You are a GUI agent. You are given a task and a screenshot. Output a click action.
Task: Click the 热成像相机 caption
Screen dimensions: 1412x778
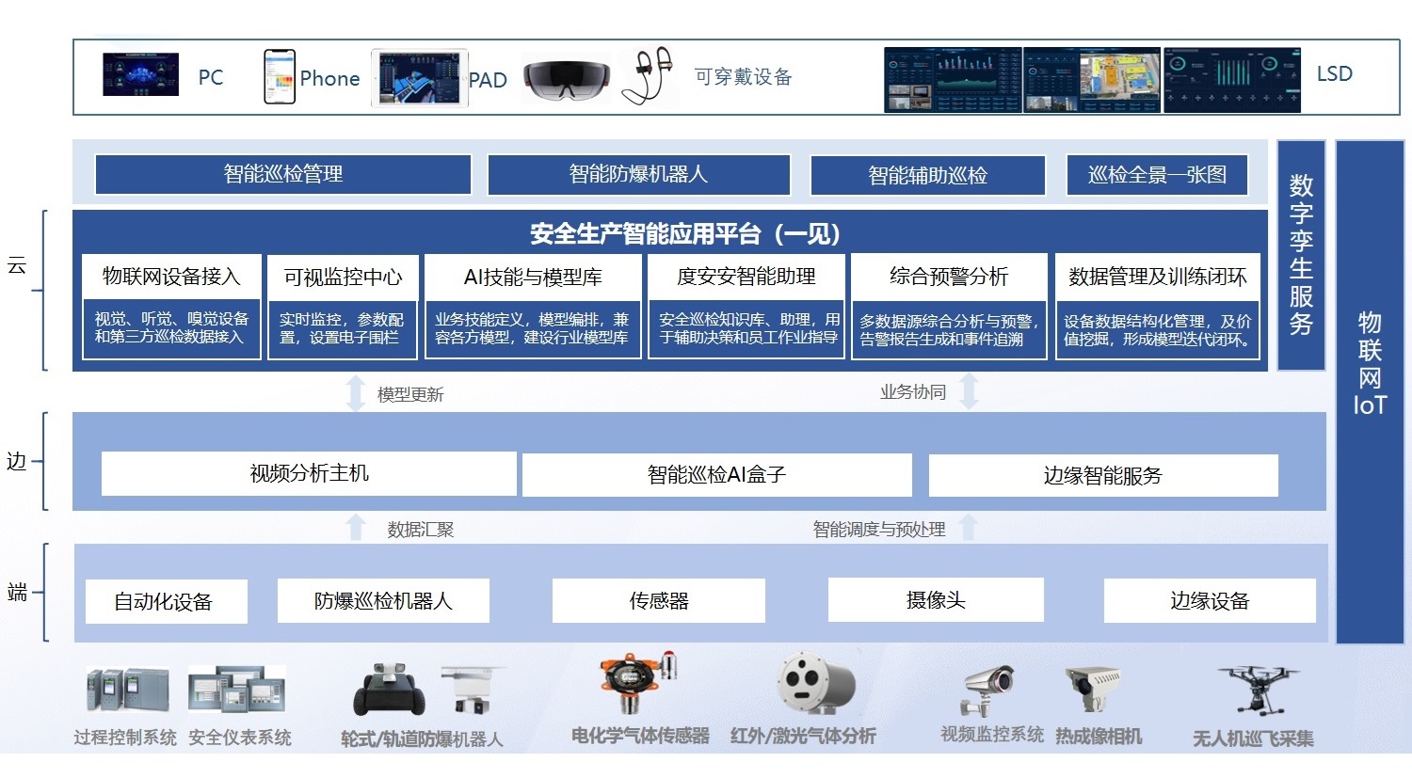(x=1099, y=736)
